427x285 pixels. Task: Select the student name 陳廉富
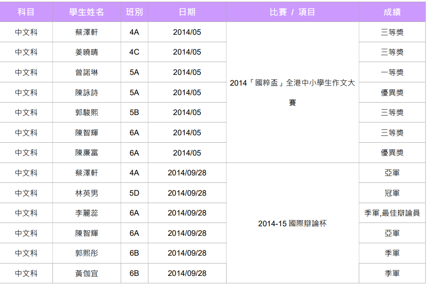[86, 153]
